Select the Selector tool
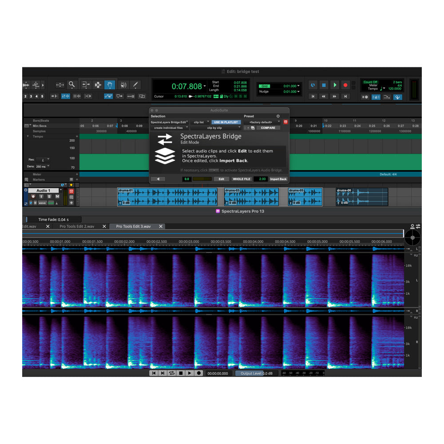 98,85
